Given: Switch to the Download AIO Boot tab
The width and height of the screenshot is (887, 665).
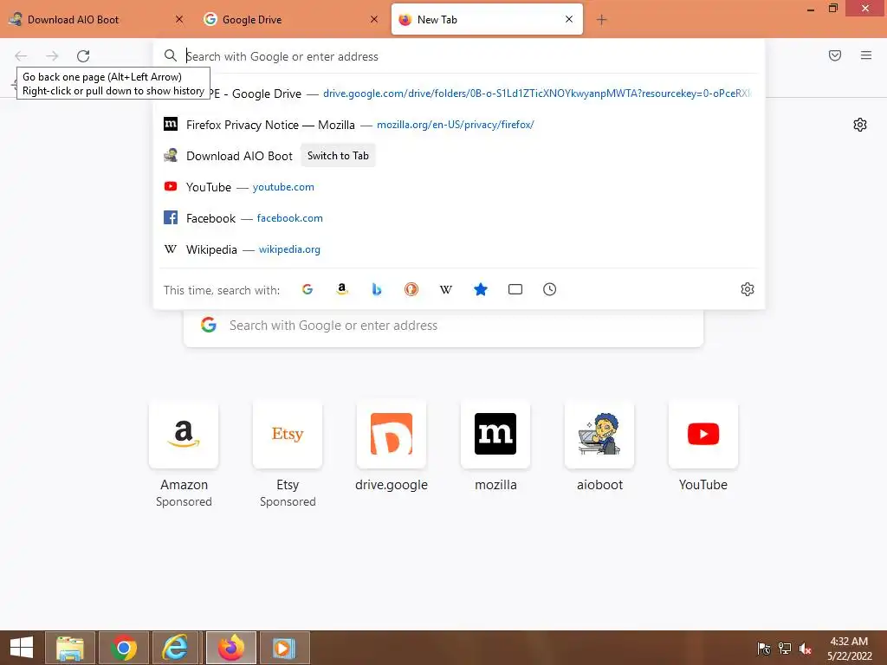Looking at the screenshot, I should 96,19.
